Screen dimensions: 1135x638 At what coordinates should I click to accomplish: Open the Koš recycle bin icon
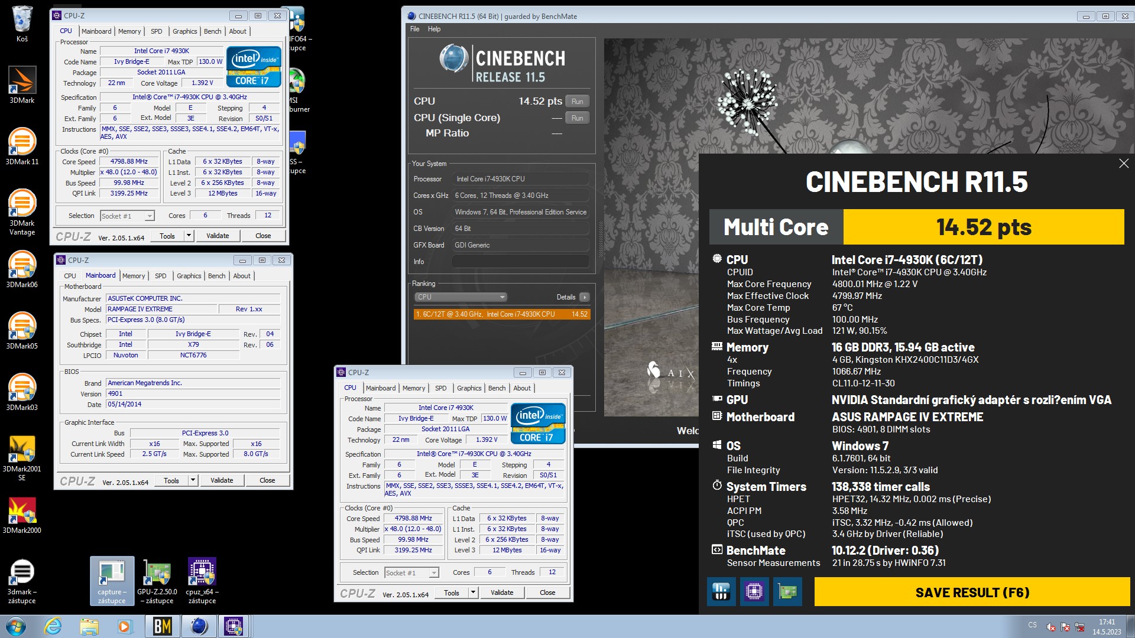point(22,24)
